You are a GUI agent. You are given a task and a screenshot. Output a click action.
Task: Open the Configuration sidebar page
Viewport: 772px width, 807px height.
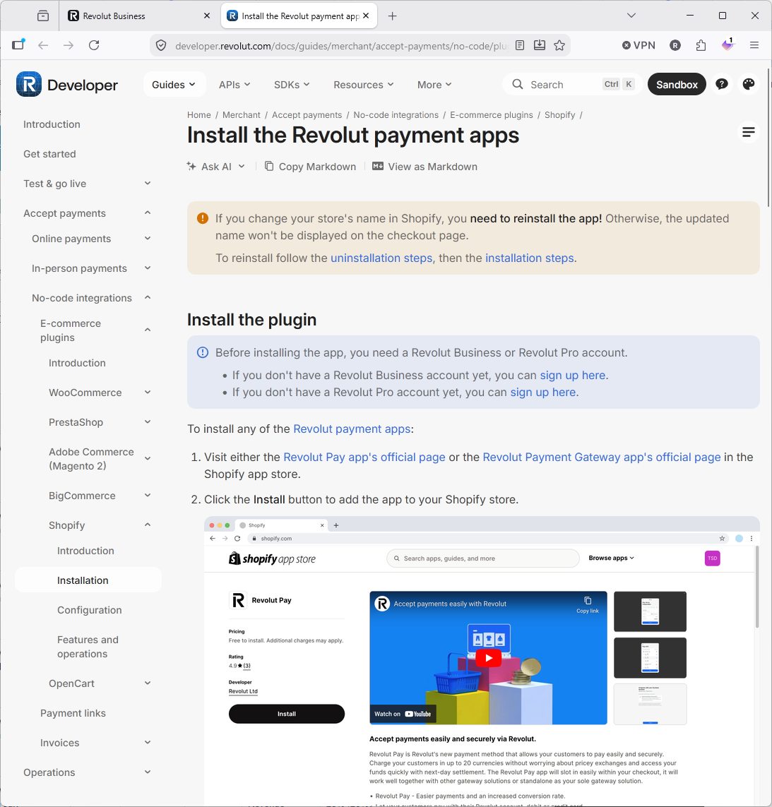[x=89, y=610]
